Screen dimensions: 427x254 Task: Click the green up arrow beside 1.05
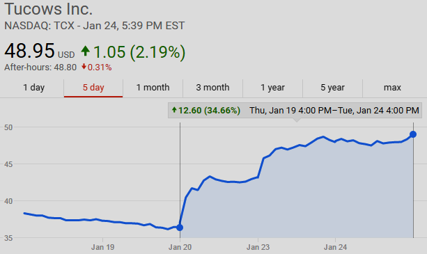pos(85,51)
